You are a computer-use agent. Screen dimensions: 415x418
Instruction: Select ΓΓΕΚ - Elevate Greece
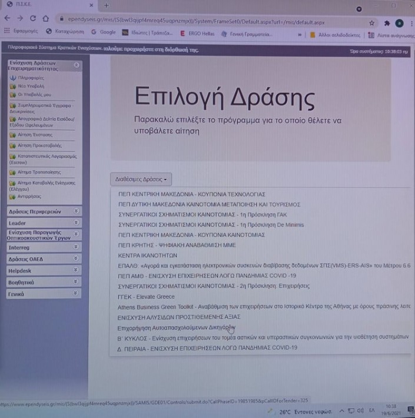click(x=146, y=297)
